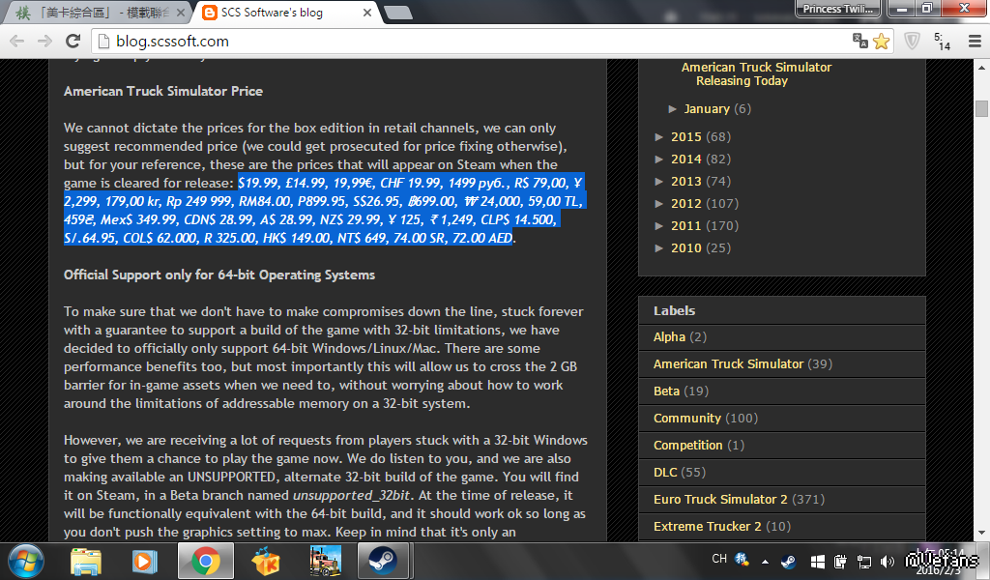Open the truck simulator game taskbar icon
The image size is (990, 580).
coord(325,560)
